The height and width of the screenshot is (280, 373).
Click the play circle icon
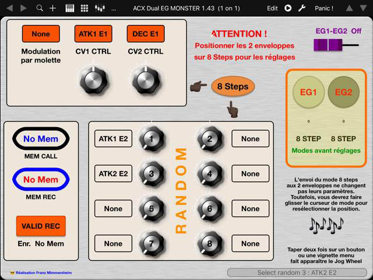288,8
